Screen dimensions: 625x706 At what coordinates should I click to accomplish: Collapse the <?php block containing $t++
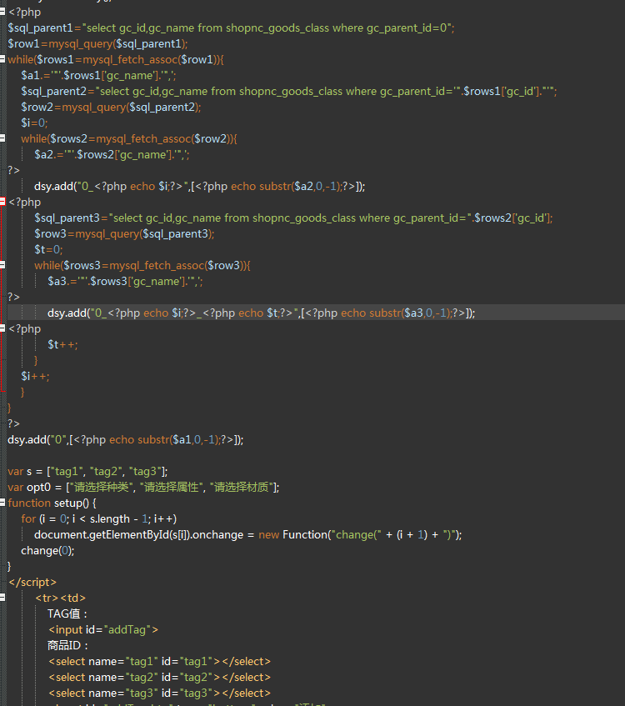tap(2, 328)
